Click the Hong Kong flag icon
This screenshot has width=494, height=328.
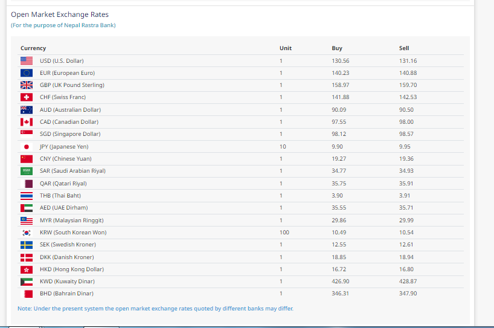pos(27,269)
